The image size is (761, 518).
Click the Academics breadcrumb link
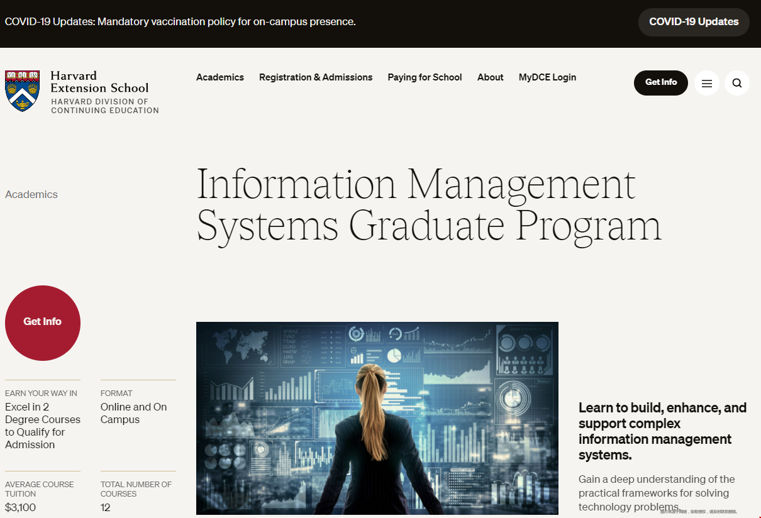pos(31,194)
